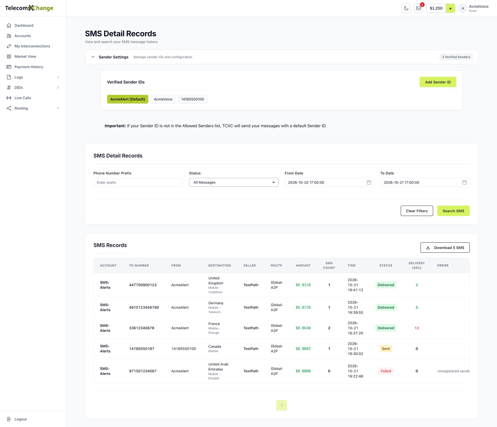Click delivery time 12 in France row
The image size is (497, 427).
pos(417,328)
